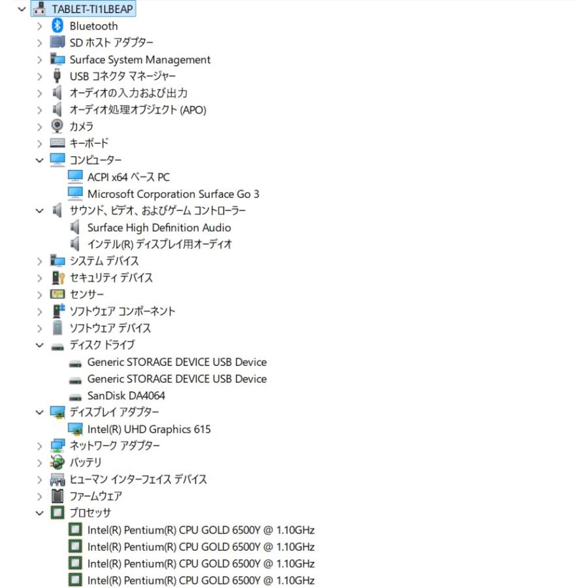Image resolution: width=588 pixels, height=588 pixels.
Task: Select the ディスク ドライブ label
Action: 102,344
